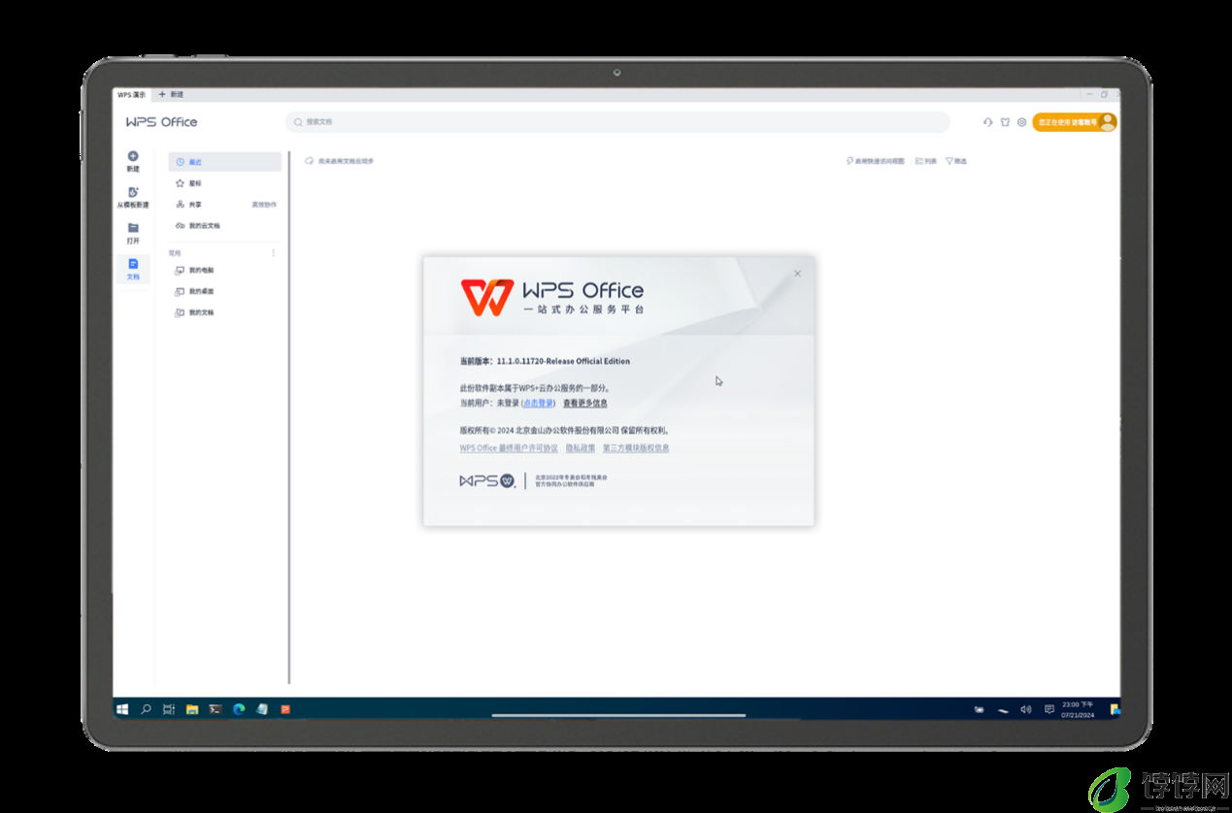Click the taskbar clock showing 23:00
This screenshot has height=813, width=1232.
(1078, 709)
